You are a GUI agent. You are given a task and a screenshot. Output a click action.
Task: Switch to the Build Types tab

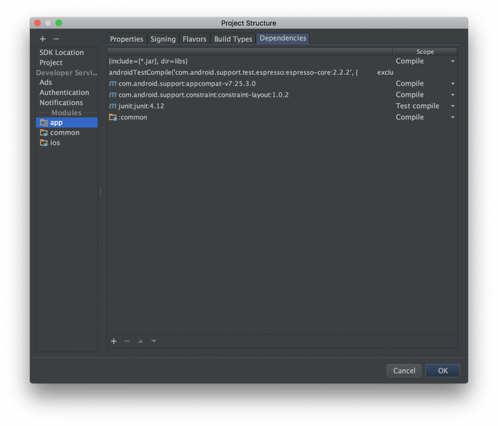pos(233,39)
